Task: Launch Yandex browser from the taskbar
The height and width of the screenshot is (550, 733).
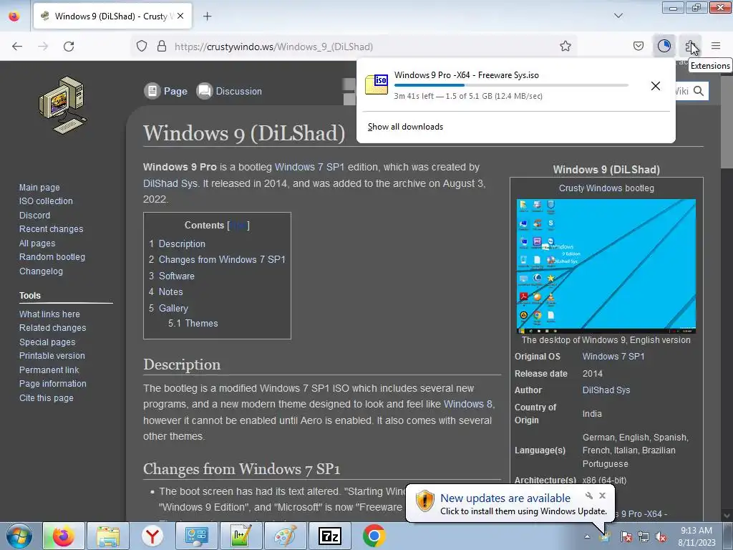Action: [x=152, y=536]
